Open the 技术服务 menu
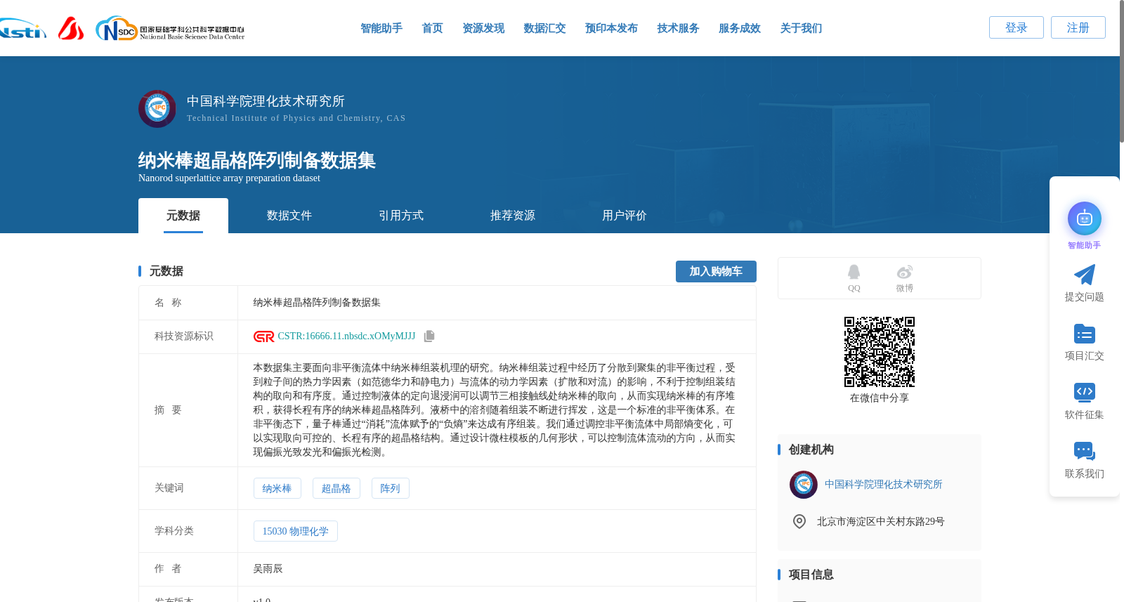This screenshot has width=1124, height=602. tap(678, 28)
